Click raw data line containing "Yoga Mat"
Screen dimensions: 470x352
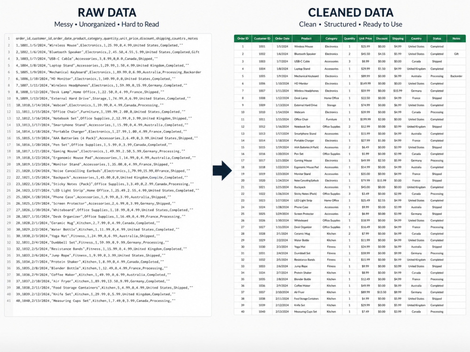[x=89, y=236]
